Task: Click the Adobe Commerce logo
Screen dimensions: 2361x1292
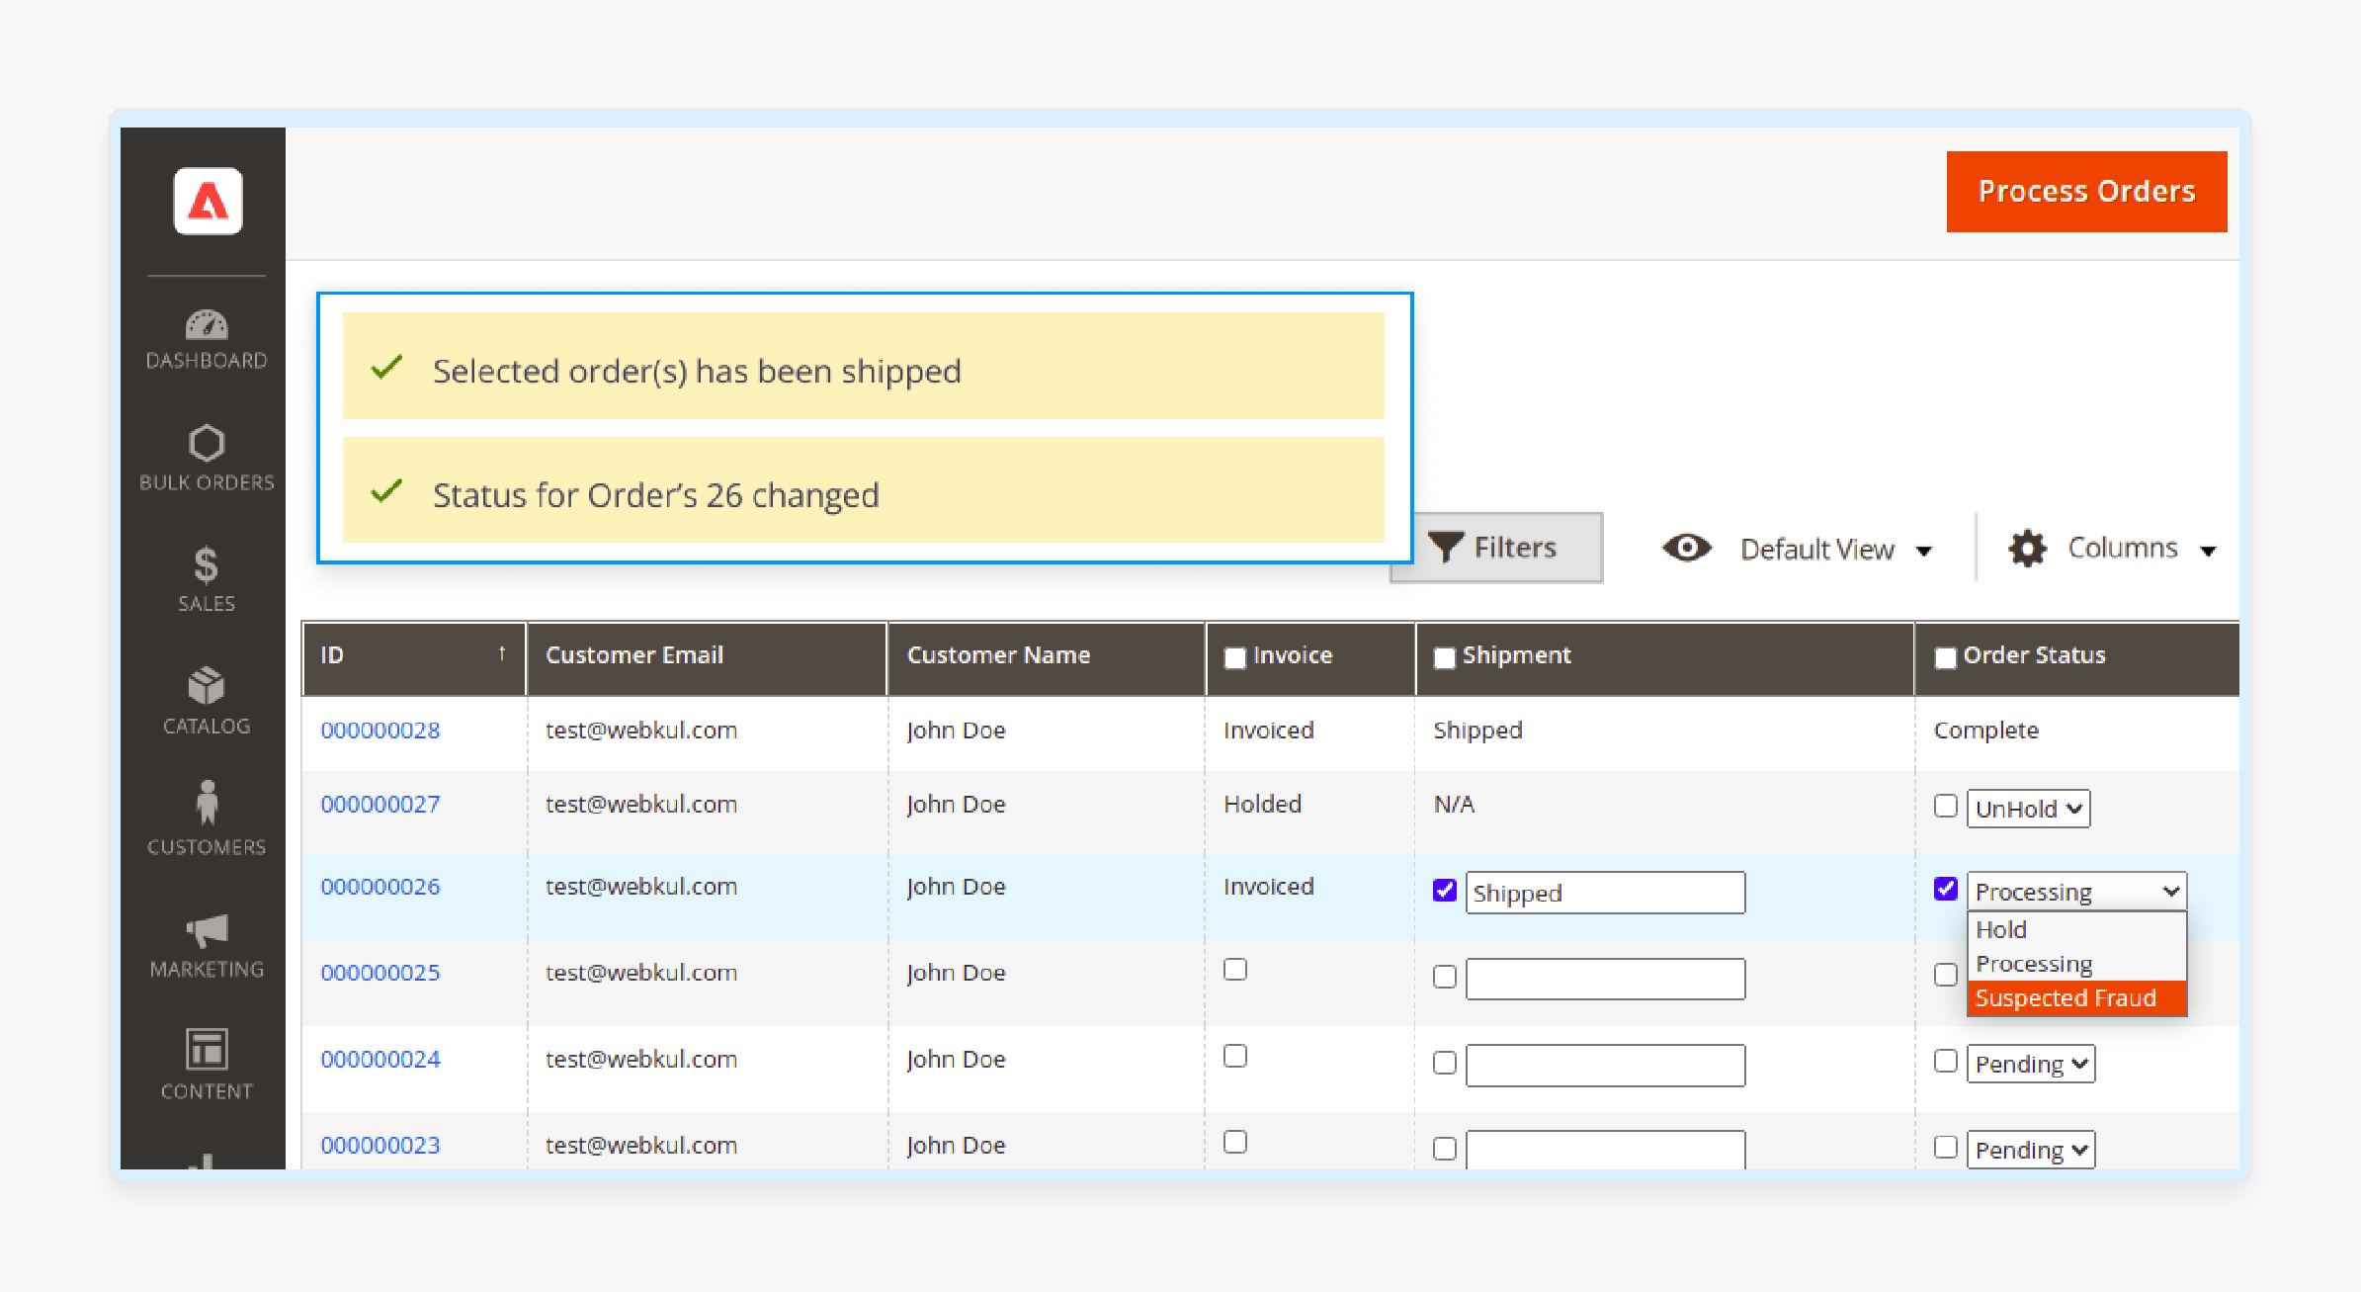Action: [x=208, y=201]
